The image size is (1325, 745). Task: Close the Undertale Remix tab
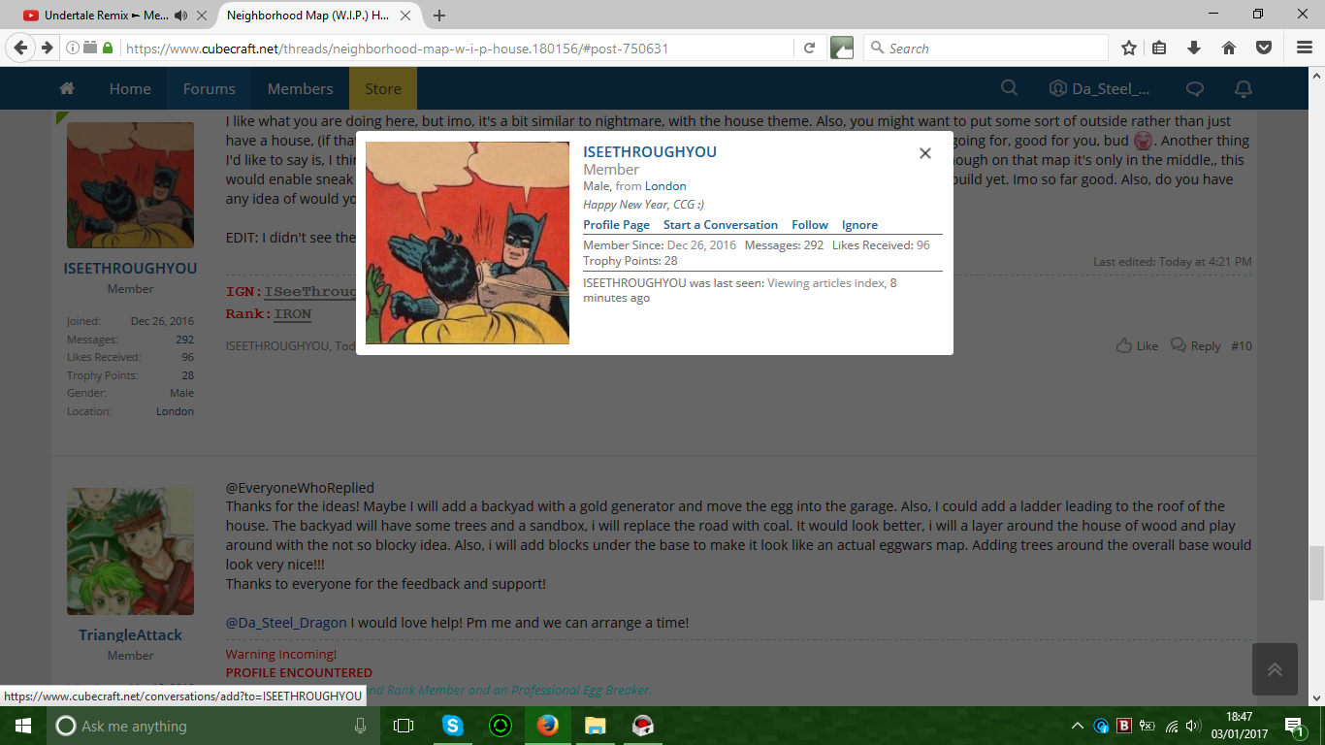[201, 16]
